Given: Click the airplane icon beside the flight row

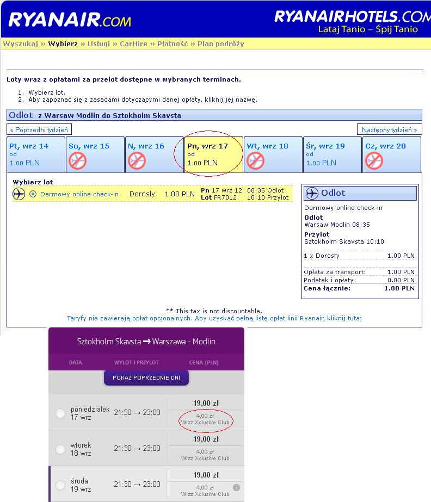Looking at the screenshot, I should (x=19, y=194).
